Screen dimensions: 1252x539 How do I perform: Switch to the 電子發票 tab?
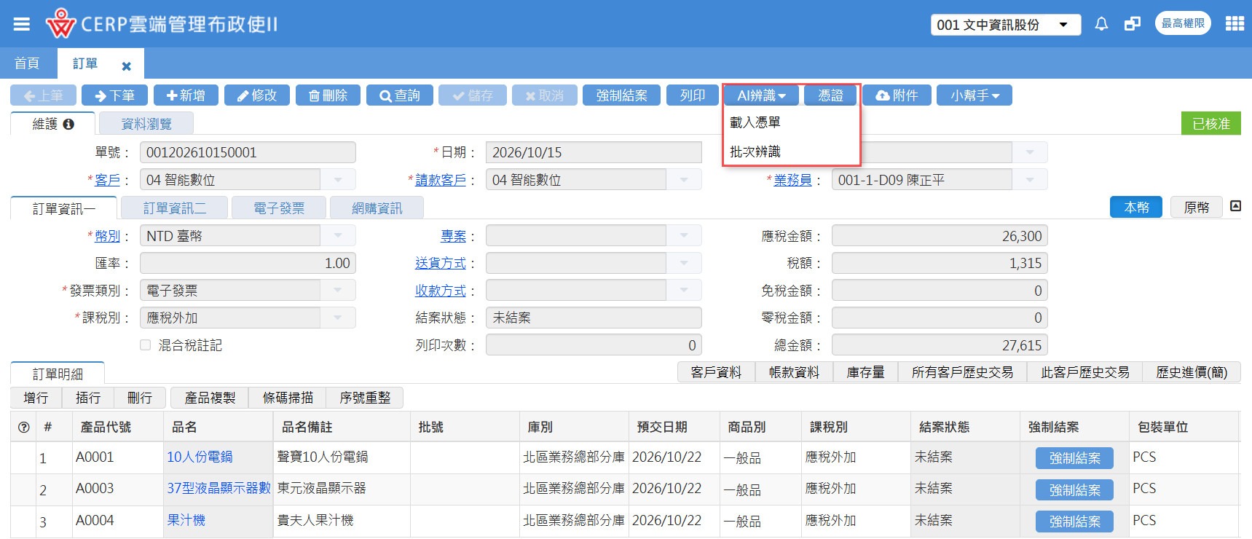pos(279,208)
